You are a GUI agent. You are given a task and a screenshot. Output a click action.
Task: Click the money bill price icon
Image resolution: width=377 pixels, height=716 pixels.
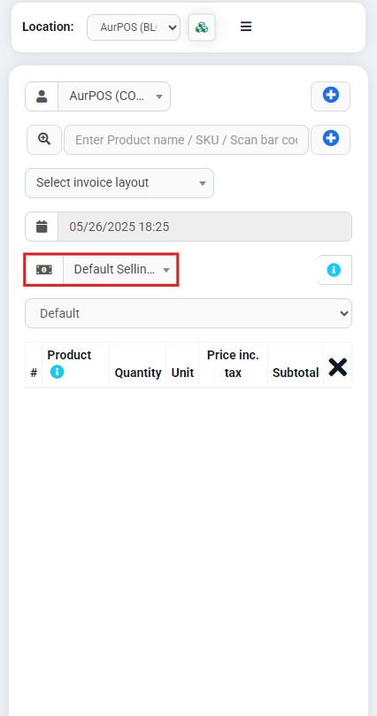pyautogui.click(x=44, y=270)
